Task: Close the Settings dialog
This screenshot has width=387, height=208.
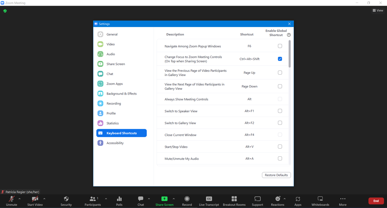Action: (289, 24)
